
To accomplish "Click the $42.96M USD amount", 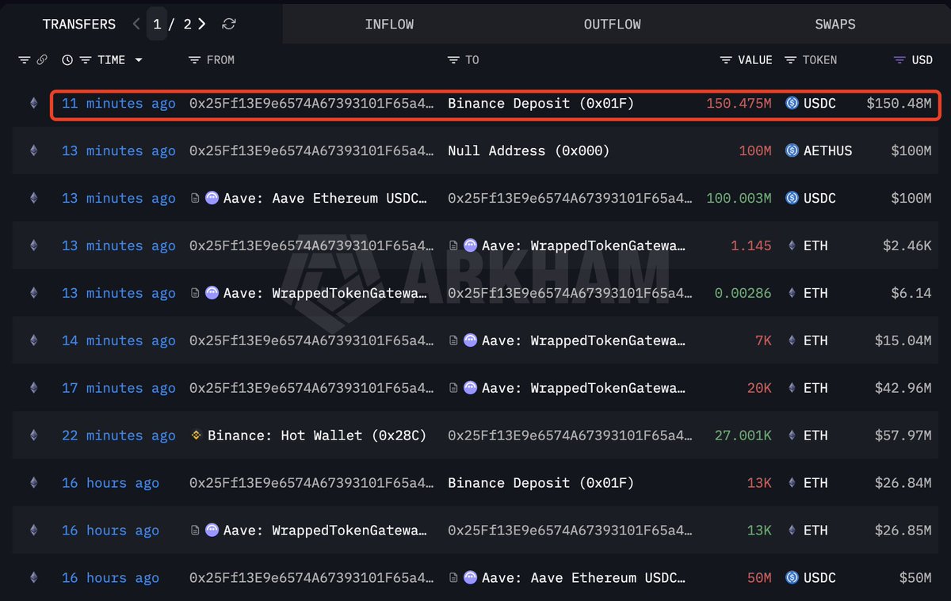I will [903, 388].
